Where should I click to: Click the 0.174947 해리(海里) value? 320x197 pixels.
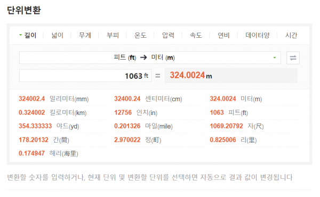pyautogui.click(x=49, y=153)
